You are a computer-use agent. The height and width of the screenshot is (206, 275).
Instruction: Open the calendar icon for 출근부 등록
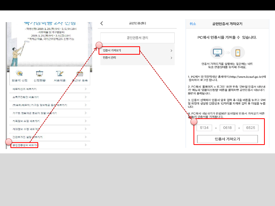[x=80, y=74]
